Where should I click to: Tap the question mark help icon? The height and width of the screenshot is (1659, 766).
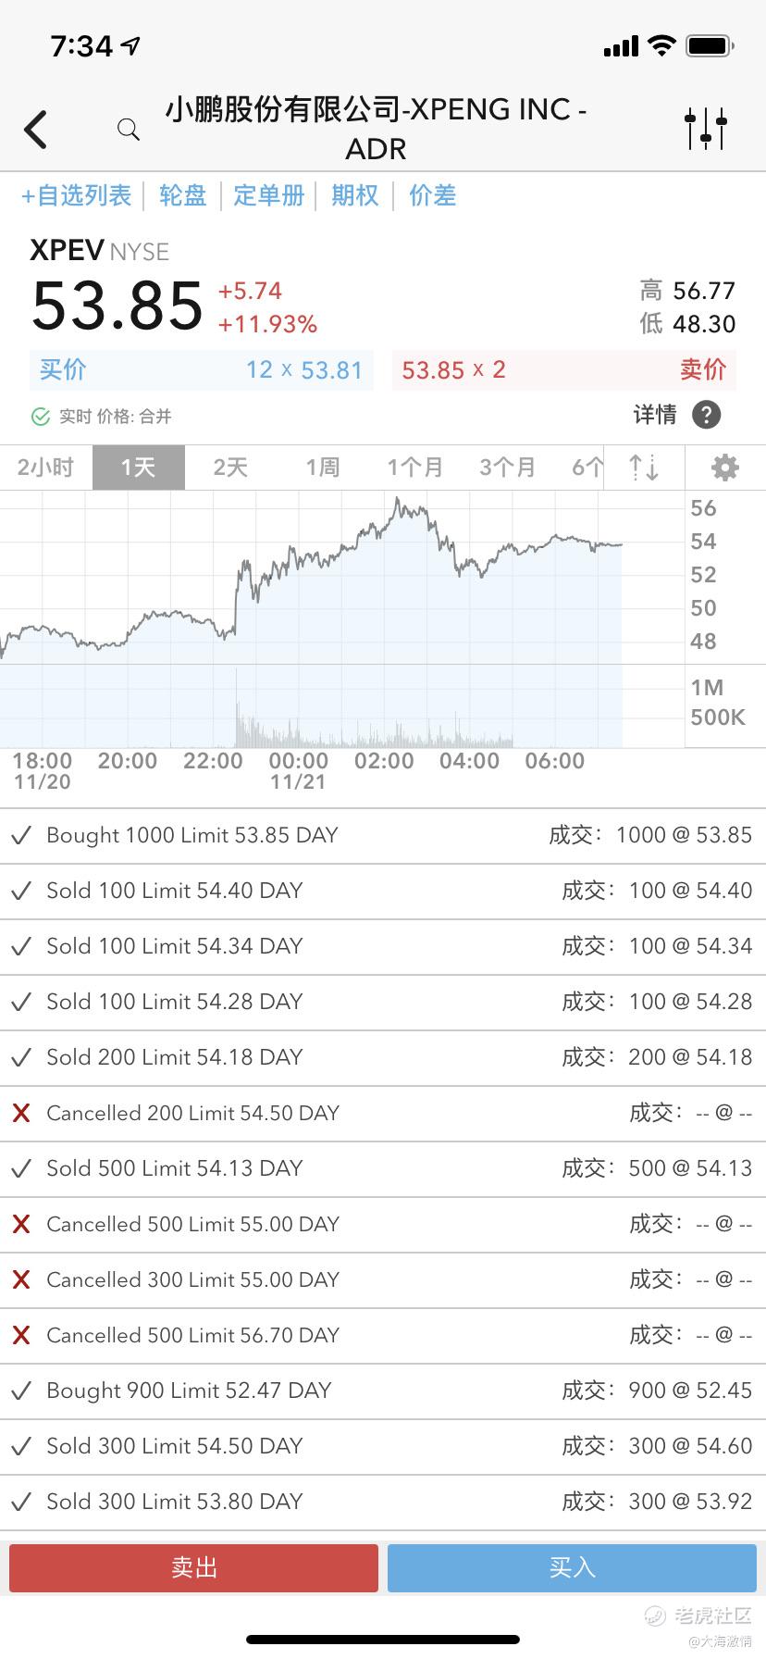pos(706,415)
